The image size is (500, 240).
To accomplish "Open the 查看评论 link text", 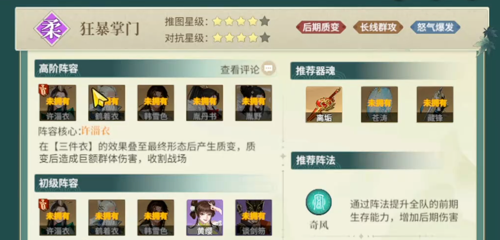I will point(240,69).
